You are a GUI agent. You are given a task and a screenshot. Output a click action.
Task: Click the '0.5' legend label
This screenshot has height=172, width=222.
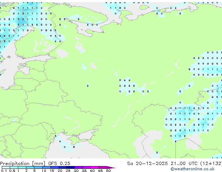(12, 171)
